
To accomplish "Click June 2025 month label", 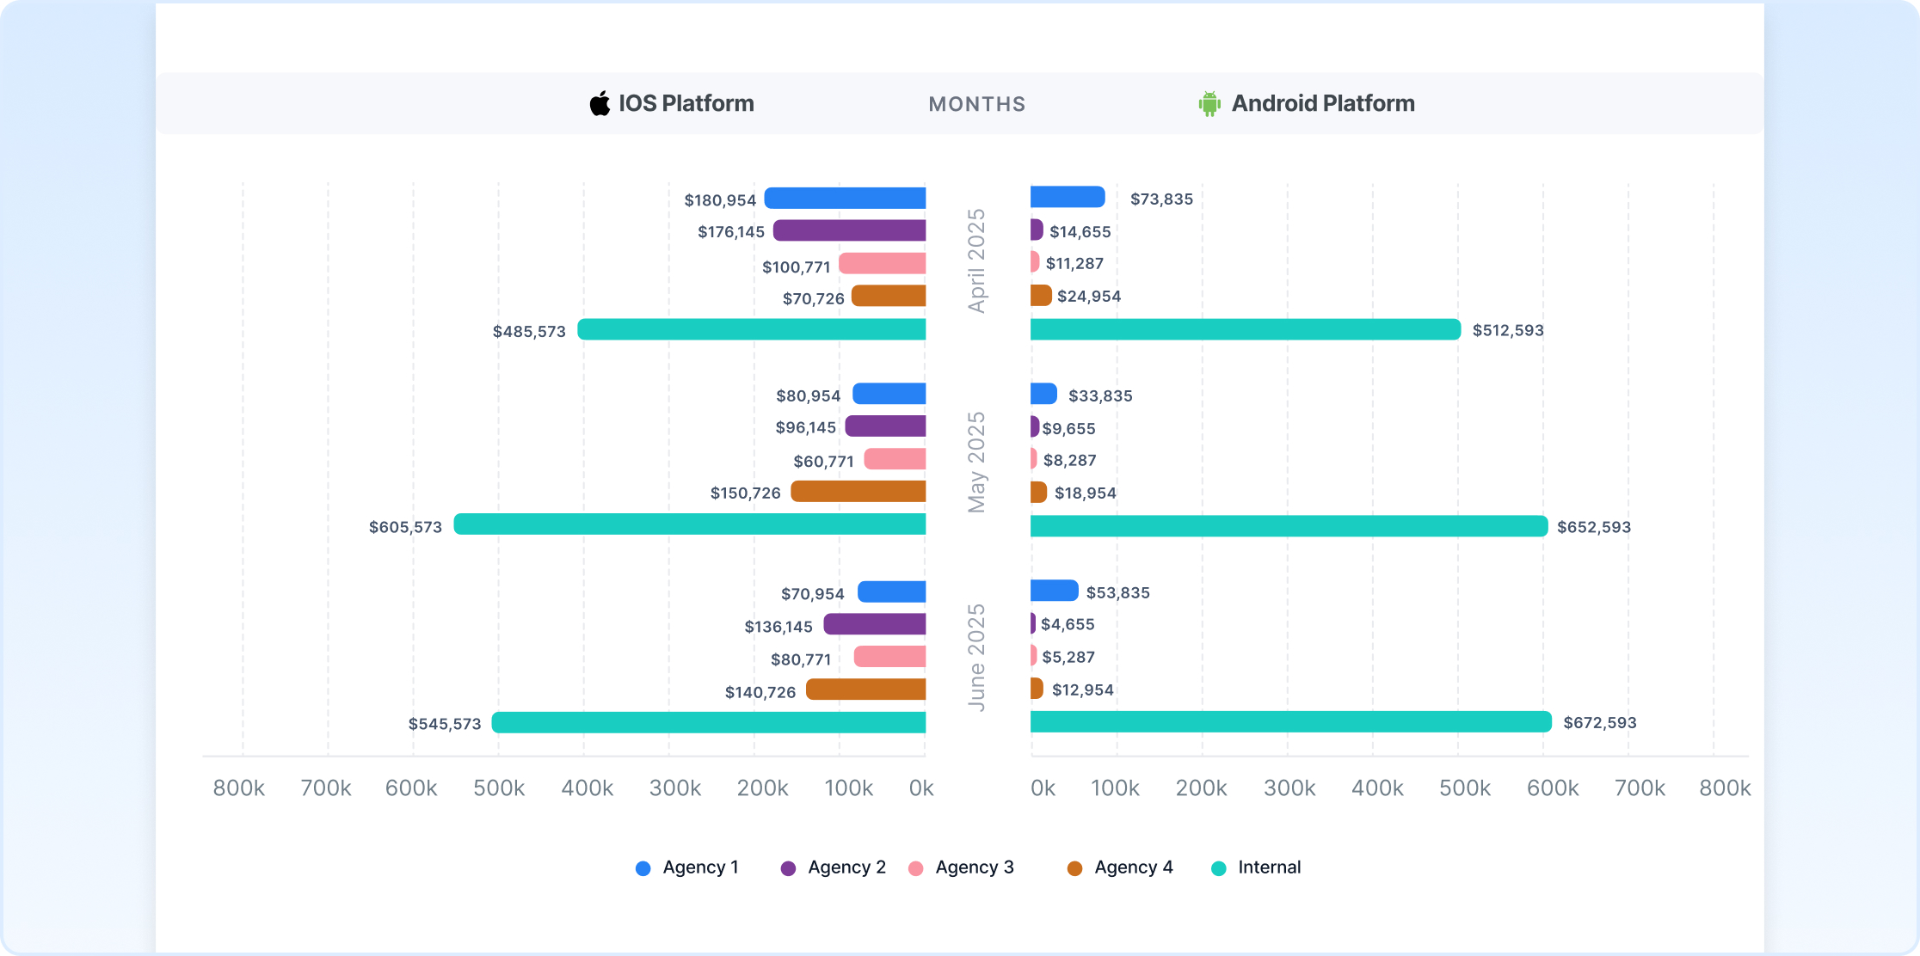I will tap(976, 658).
